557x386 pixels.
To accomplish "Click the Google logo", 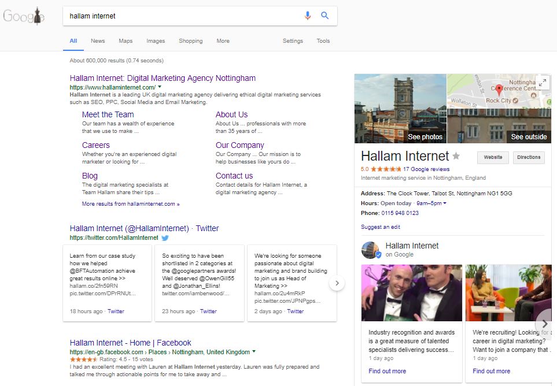I will (x=24, y=16).
